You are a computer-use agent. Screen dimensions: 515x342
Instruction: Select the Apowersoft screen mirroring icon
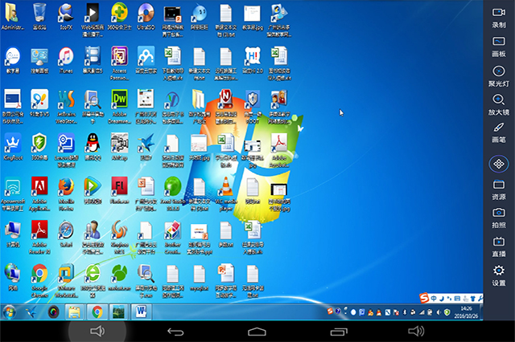coord(13,194)
